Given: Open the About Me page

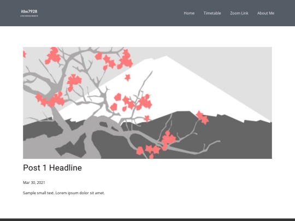Looking at the screenshot, I should coord(265,13).
